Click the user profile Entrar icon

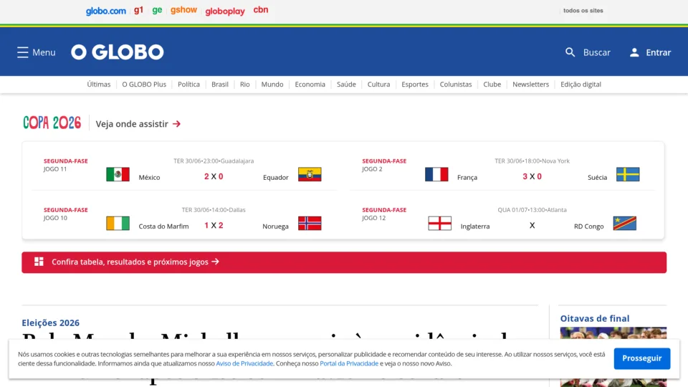[x=634, y=52]
